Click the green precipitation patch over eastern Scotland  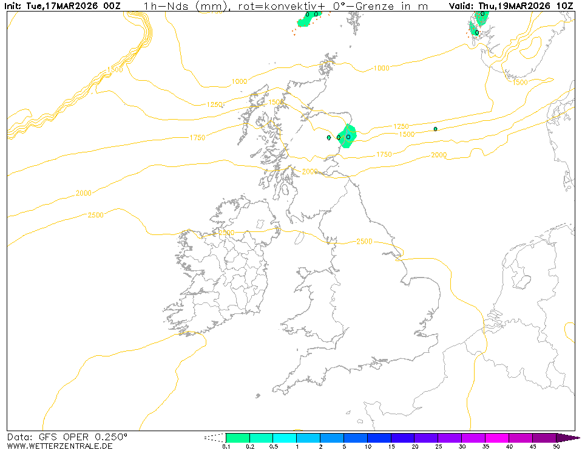pyautogui.click(x=347, y=136)
